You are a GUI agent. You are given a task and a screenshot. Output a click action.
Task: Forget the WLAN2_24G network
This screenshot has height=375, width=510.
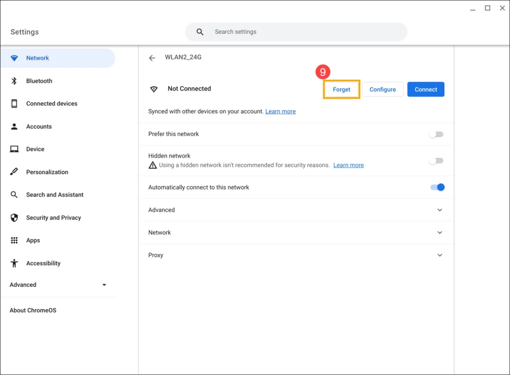coord(341,89)
